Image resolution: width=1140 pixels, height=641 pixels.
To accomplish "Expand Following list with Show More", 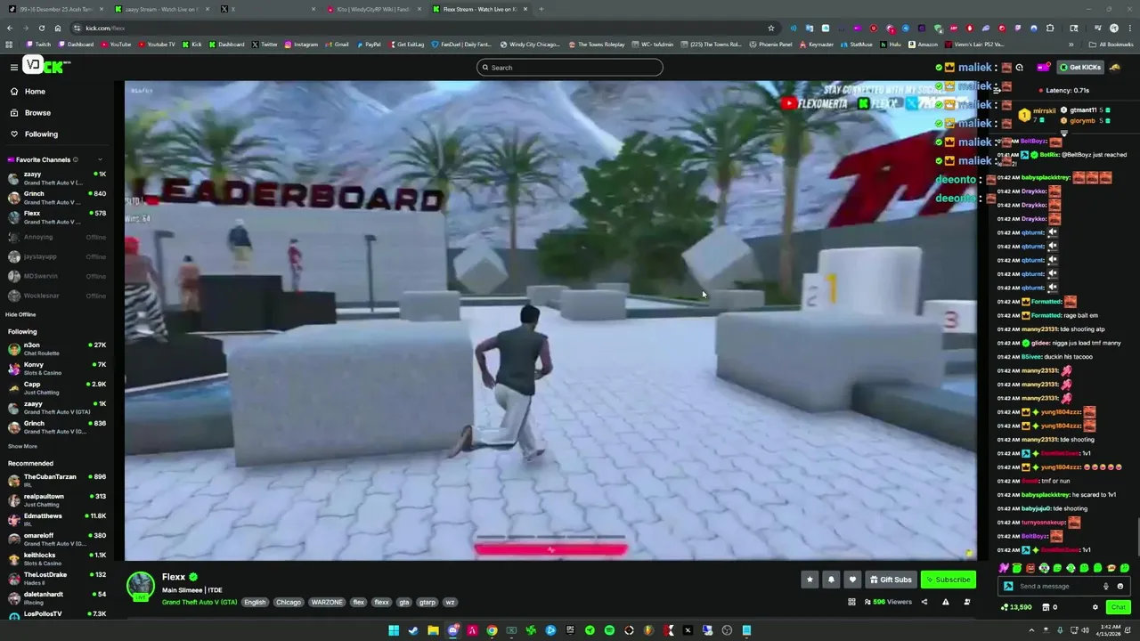I will [22, 446].
